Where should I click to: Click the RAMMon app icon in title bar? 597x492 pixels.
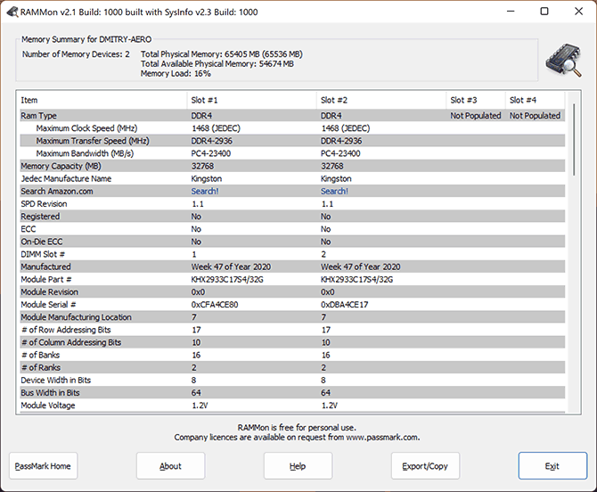(13, 11)
